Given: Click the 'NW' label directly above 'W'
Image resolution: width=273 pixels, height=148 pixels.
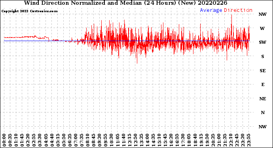Looking at the screenshot, I should tap(263, 15).
